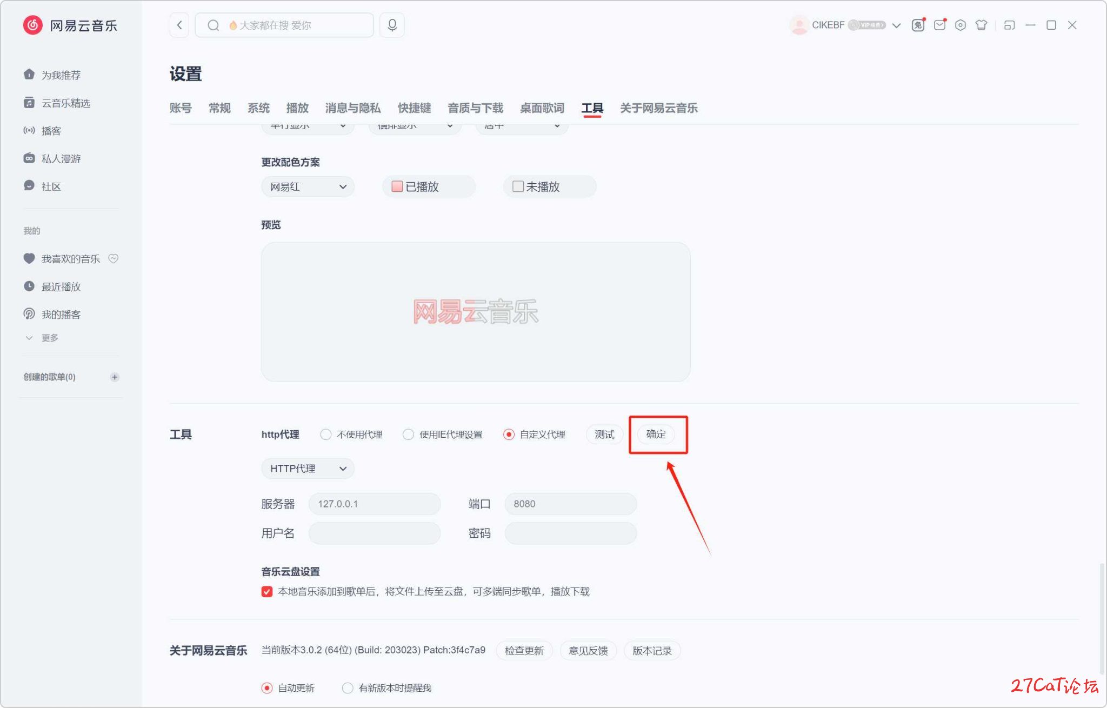Image resolution: width=1107 pixels, height=708 pixels.
Task: Open the messages mail icon
Action: 939,25
